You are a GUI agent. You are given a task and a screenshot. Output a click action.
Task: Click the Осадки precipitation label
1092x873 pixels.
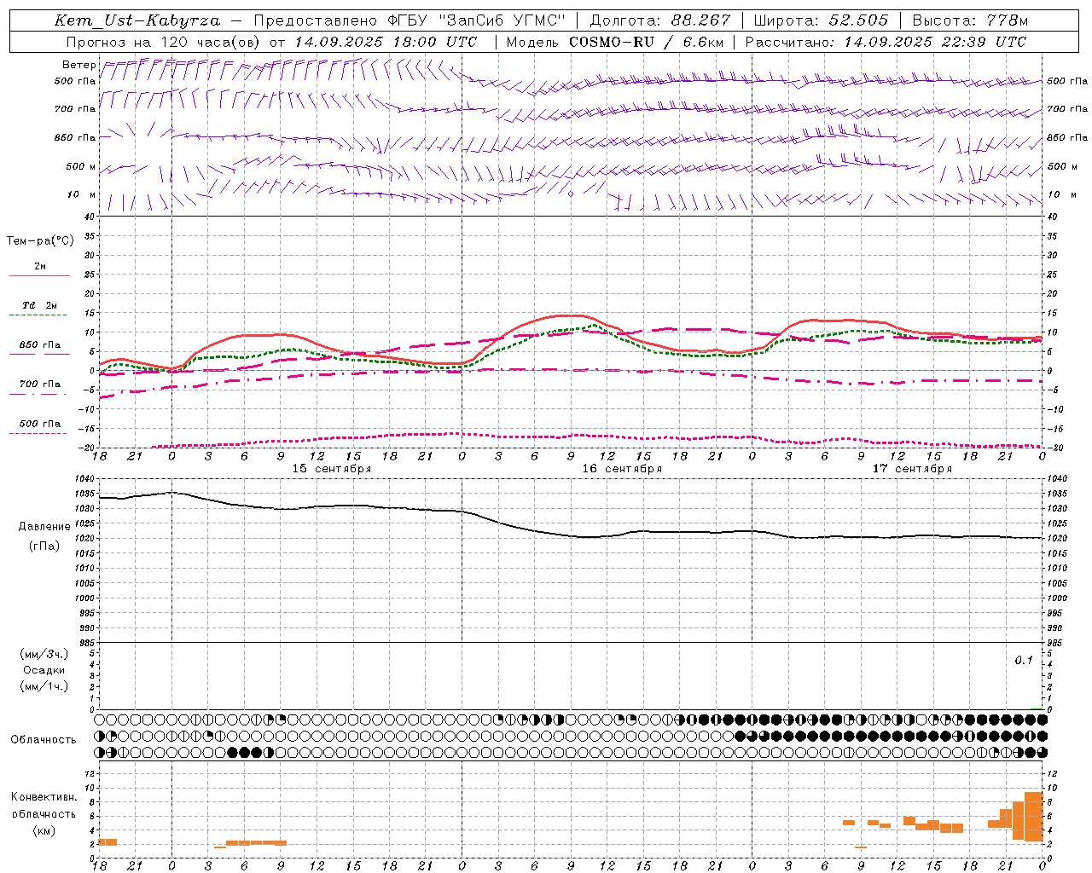tap(44, 670)
